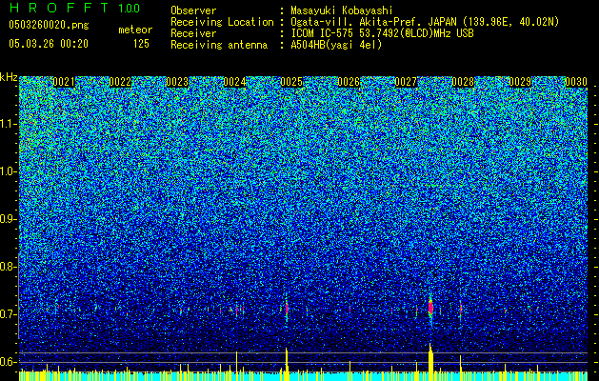Click the Receiver field label
This screenshot has height=381, width=599.
click(193, 33)
